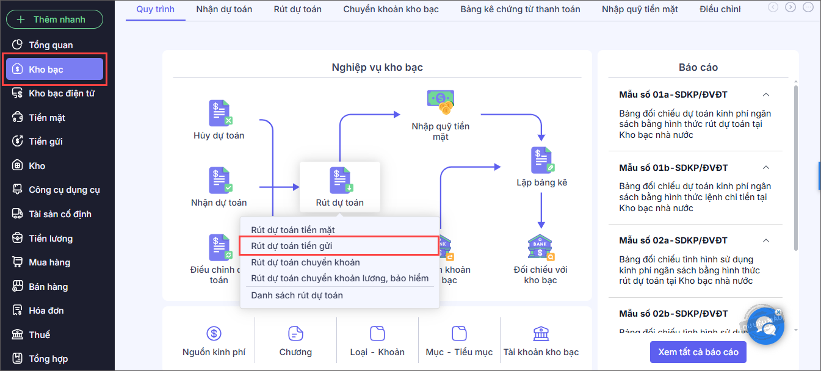Click the Thêm nhanh button
The width and height of the screenshot is (821, 371).
54,19
